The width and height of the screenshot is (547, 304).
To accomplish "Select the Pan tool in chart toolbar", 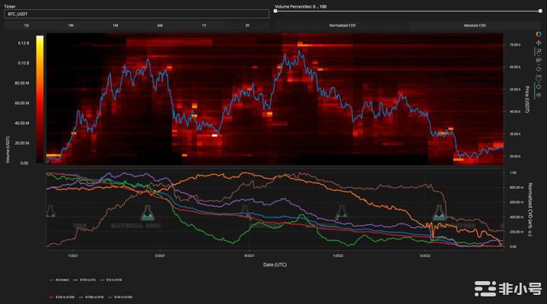I will [539, 43].
